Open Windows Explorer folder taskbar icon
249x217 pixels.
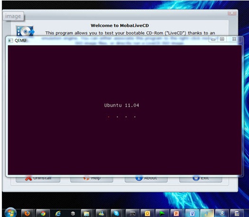(x=86, y=213)
